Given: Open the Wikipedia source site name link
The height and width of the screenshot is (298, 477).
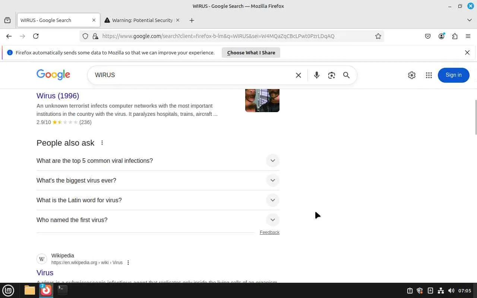Looking at the screenshot, I should [63, 256].
